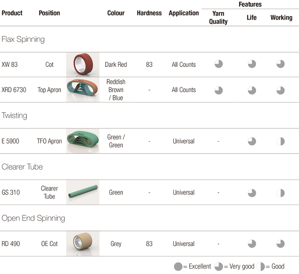299x274 pixels.
Task: Click the Excellent legend circle icon
Action: click(178, 266)
